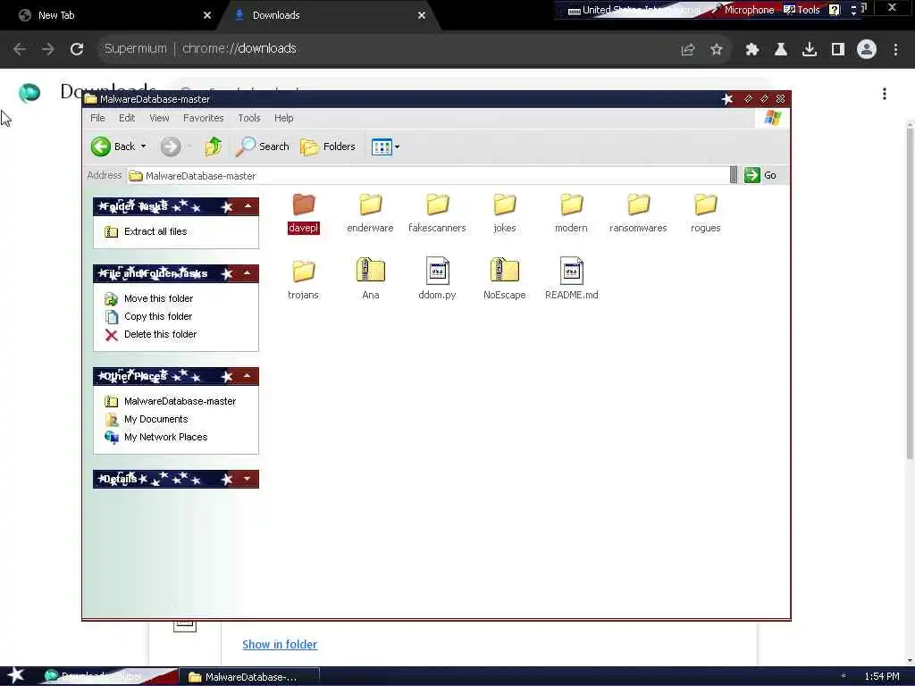This screenshot has height=686, width=915.
Task: Select the README.md file
Action: [571, 280]
